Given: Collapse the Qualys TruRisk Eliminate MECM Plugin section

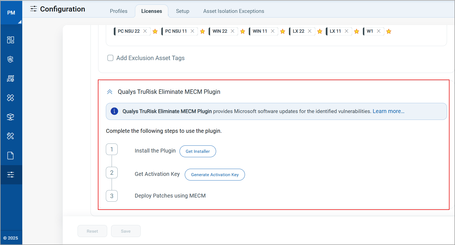Looking at the screenshot, I should 110,92.
